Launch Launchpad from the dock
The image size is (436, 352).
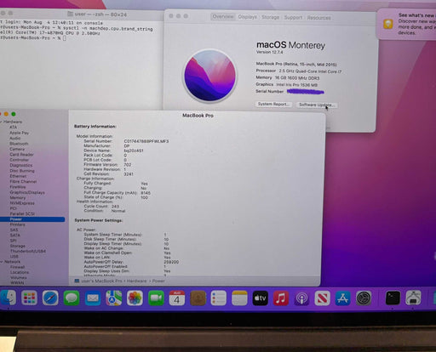pos(30,298)
